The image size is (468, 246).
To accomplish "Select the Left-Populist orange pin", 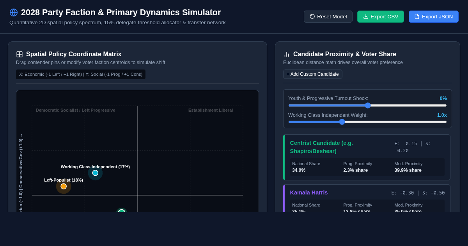I will [64, 186].
